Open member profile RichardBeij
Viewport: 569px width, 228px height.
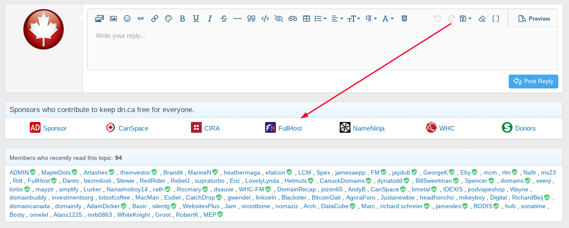click(x=528, y=197)
